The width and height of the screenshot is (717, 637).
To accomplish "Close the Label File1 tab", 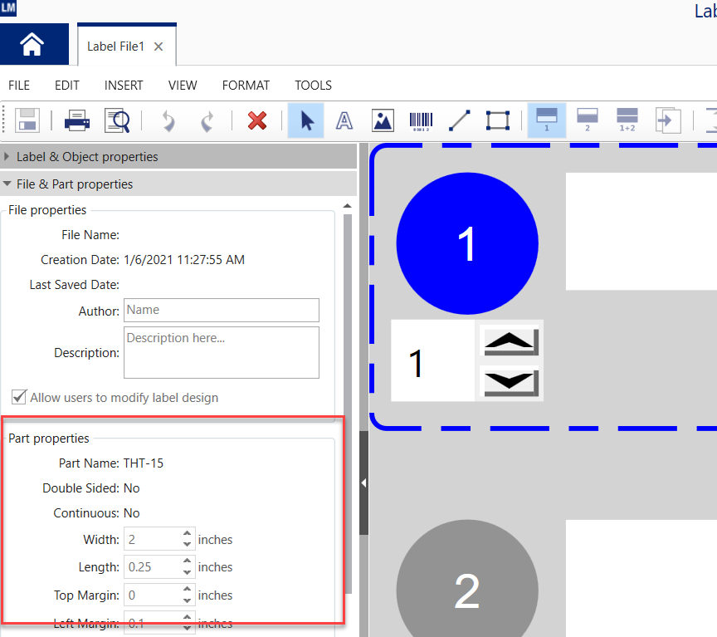I will [159, 47].
